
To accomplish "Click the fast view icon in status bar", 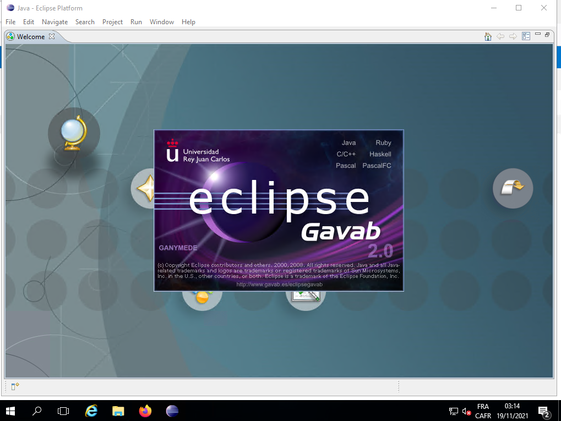I will click(15, 386).
